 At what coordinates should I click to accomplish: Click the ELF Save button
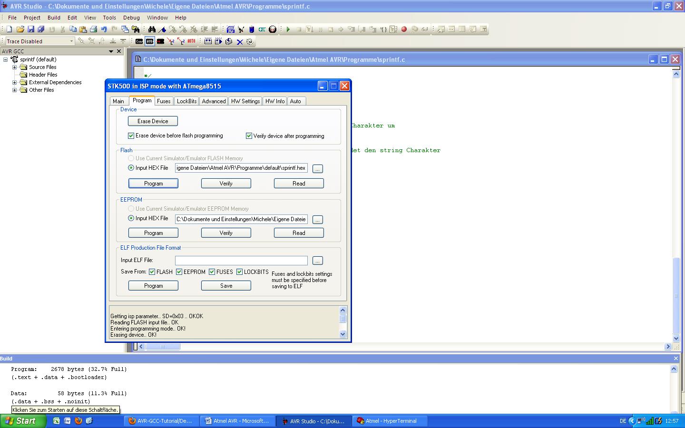(x=226, y=286)
